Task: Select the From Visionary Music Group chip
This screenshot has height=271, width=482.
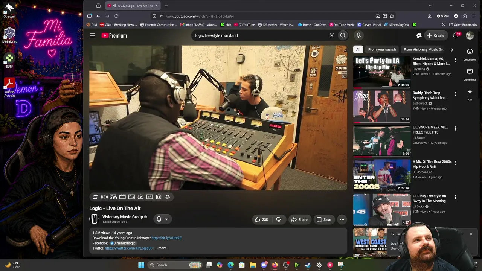Action: tap(424, 49)
